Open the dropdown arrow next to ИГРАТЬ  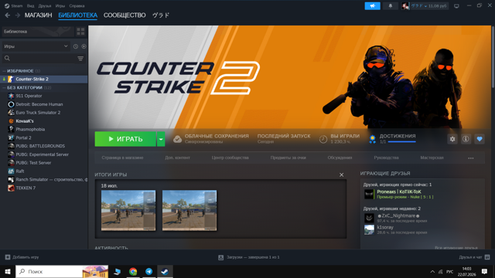point(161,139)
